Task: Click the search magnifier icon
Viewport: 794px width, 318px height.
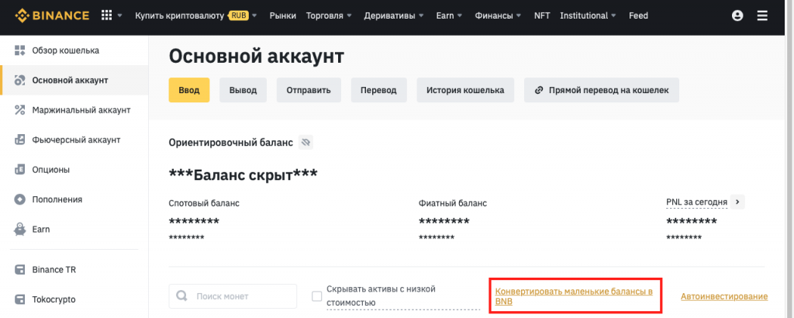Action: pyautogui.click(x=181, y=296)
